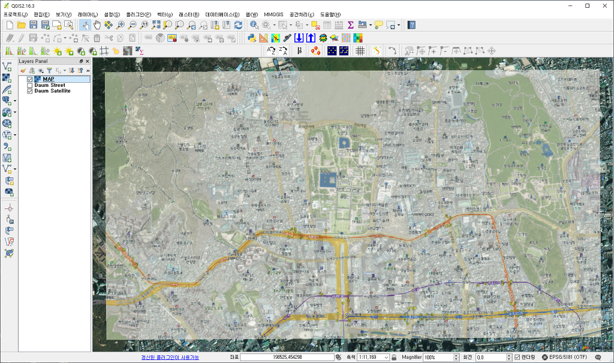Enable the Daum Street layer checkbox
Viewport: 614px width, 363px height.
30,85
